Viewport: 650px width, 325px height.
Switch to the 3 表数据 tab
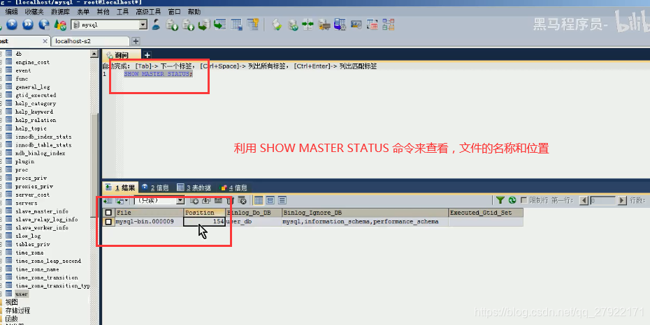(194, 188)
